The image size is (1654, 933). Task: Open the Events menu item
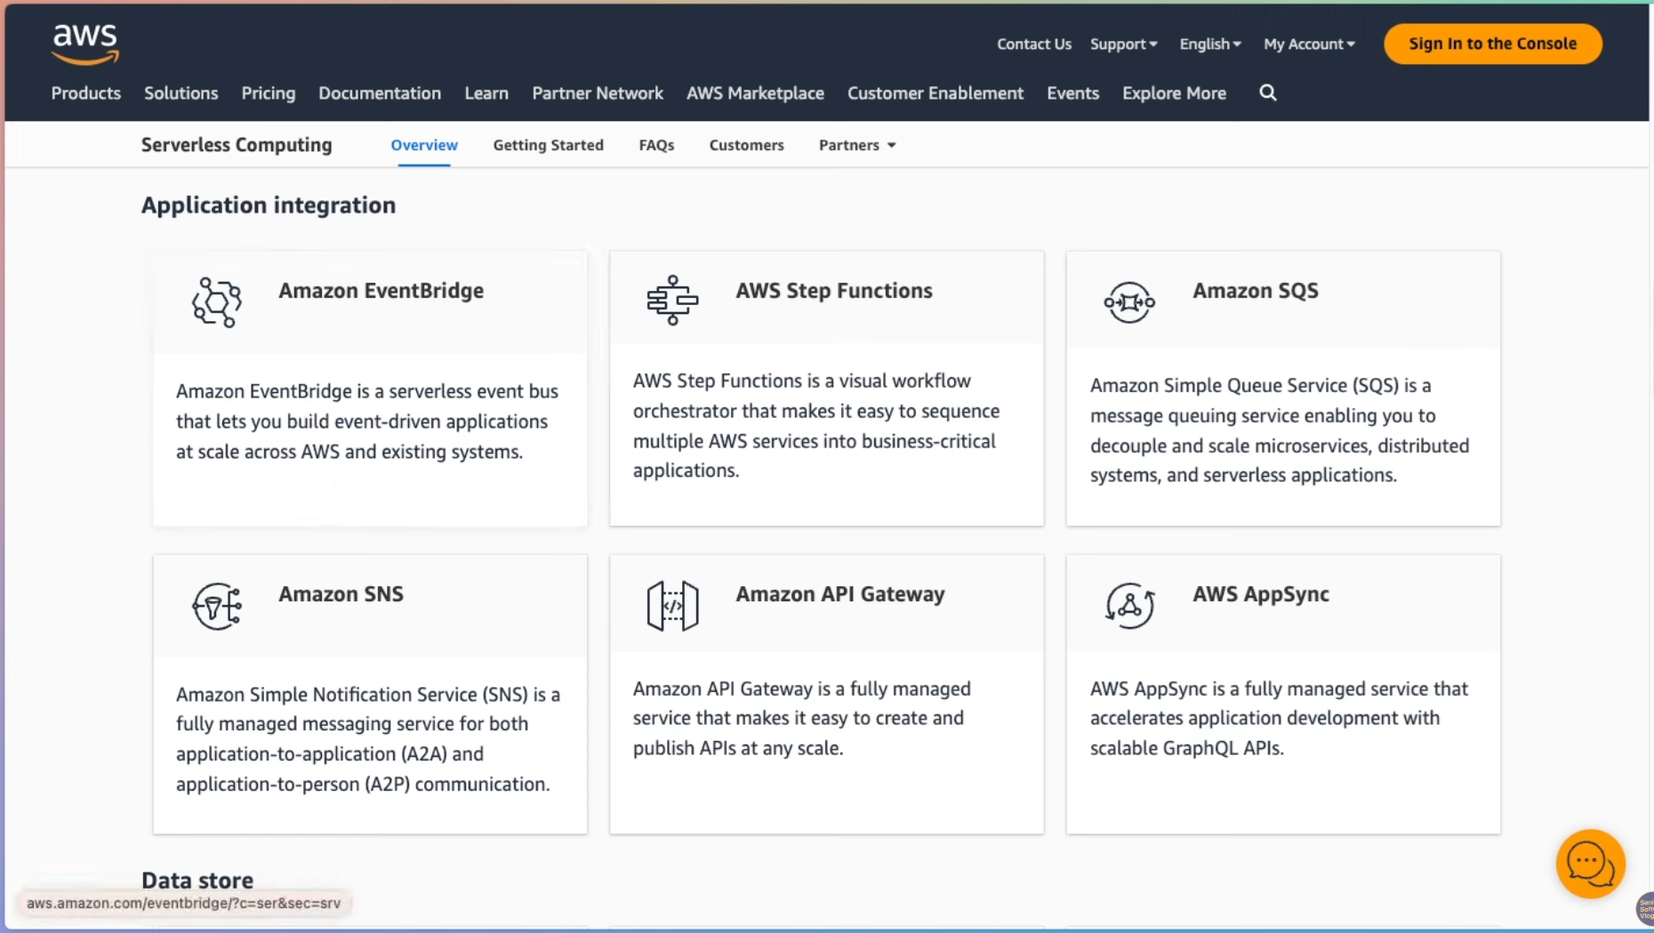(1072, 92)
